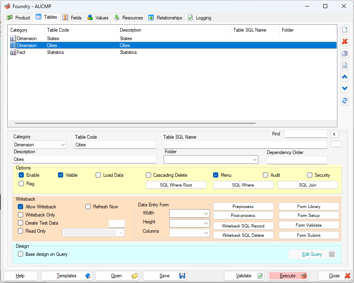
Task: Switch to the Relationships tab
Action: point(165,17)
